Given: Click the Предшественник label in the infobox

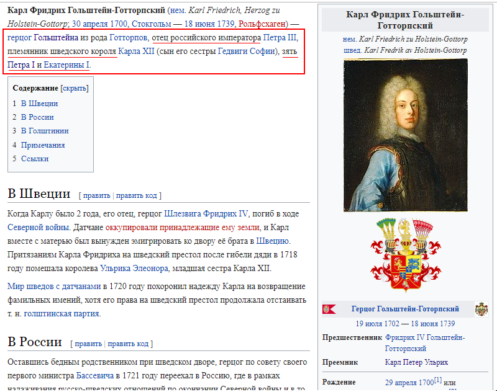Looking at the screenshot, I should pyautogui.click(x=352, y=337).
